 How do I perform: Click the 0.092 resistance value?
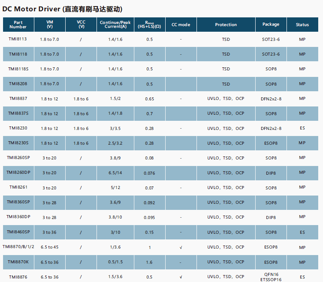150,203
